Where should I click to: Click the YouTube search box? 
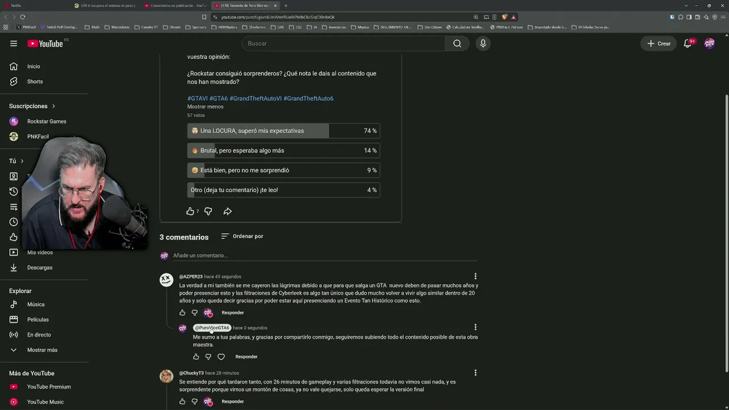[343, 43]
